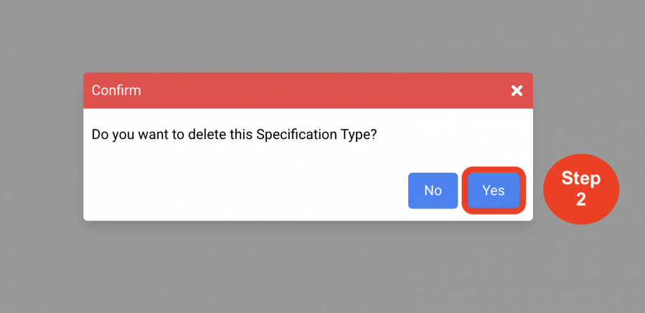Click the Confirm title text
Viewport: 645px width, 313px height.
(116, 90)
